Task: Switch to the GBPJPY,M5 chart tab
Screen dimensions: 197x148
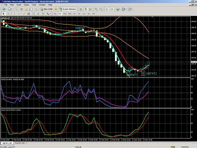Action: tap(7, 143)
